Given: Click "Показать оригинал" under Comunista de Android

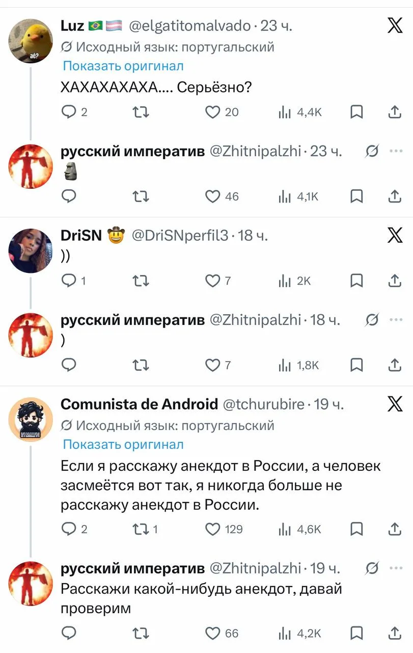Looking at the screenshot, I should click(123, 444).
